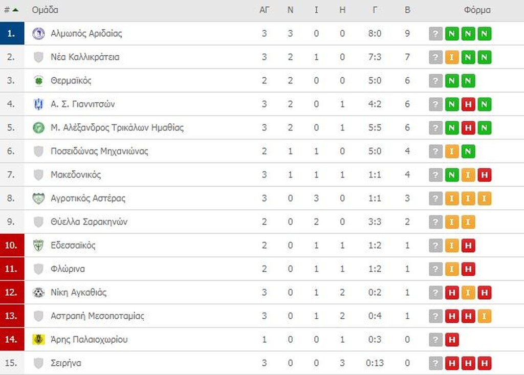
Task: Click the Α. Σ. Γιαννιτσών club crest
Action: [38, 104]
